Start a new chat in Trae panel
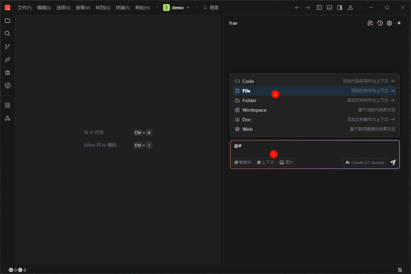The width and height of the screenshot is (411, 274). pos(370,23)
